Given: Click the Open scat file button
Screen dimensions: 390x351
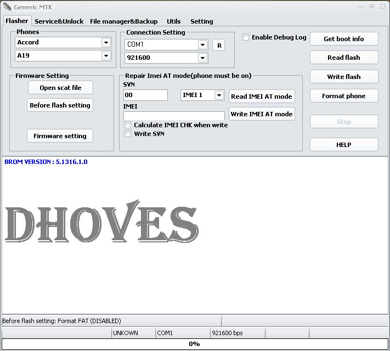Looking at the screenshot, I should pos(60,88).
